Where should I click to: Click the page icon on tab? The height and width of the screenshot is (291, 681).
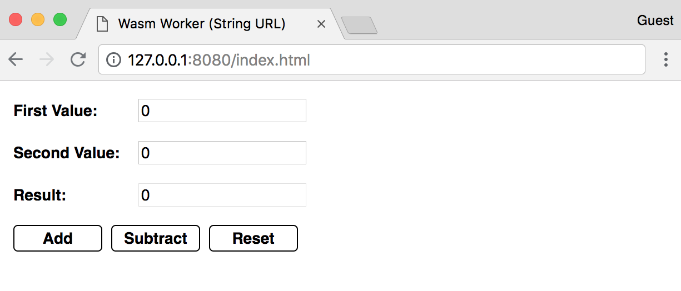(102, 24)
